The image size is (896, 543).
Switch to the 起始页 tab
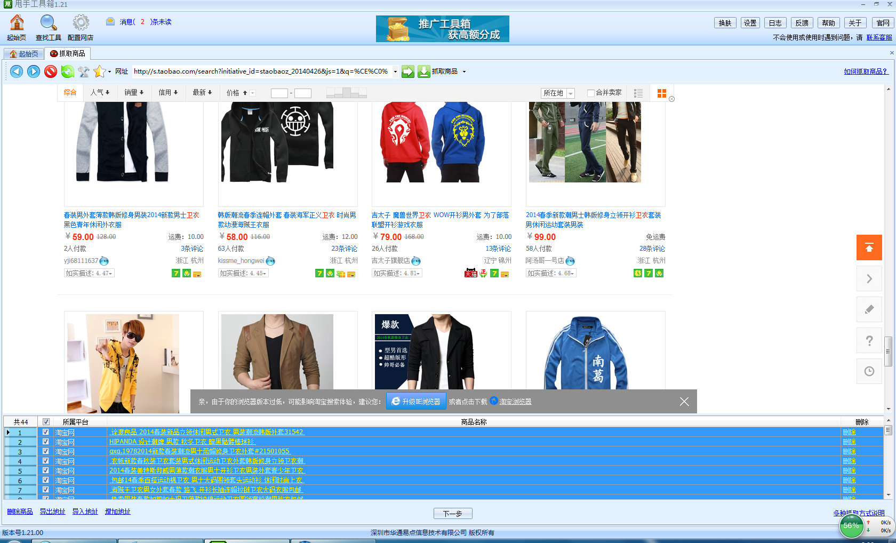click(x=24, y=54)
